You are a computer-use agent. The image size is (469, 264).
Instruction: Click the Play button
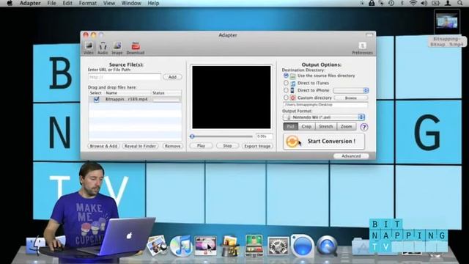pyautogui.click(x=201, y=146)
